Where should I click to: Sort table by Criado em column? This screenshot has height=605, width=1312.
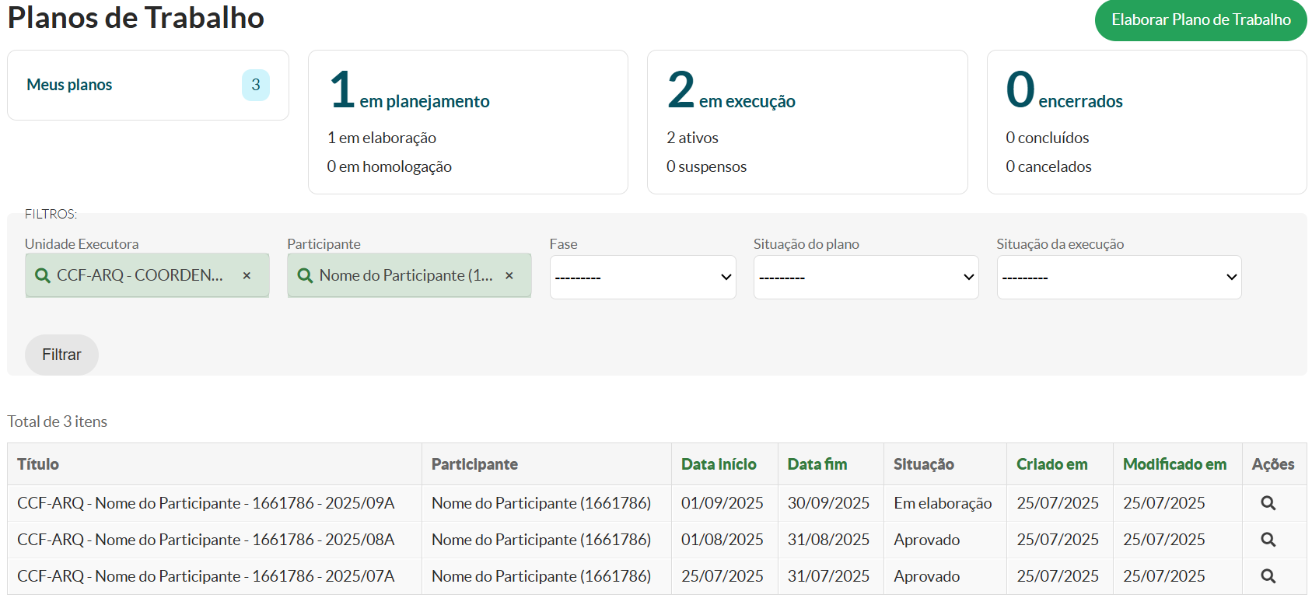coord(1052,464)
